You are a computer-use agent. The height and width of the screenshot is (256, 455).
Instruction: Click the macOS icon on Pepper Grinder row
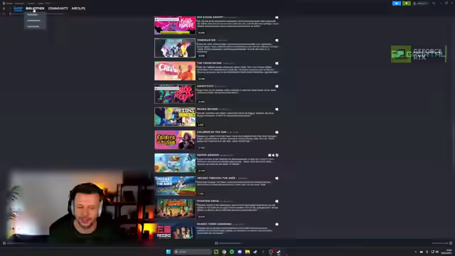pos(273,155)
